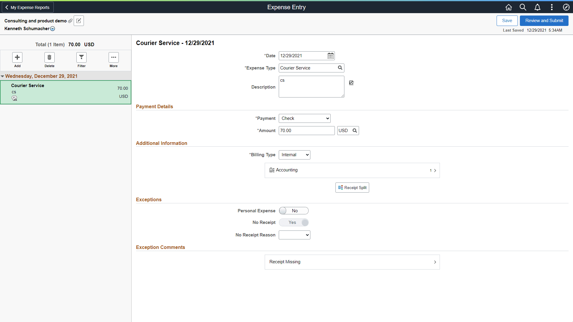Toggle No Receipt away from Yes
Image resolution: width=573 pixels, height=322 pixels.
point(294,222)
